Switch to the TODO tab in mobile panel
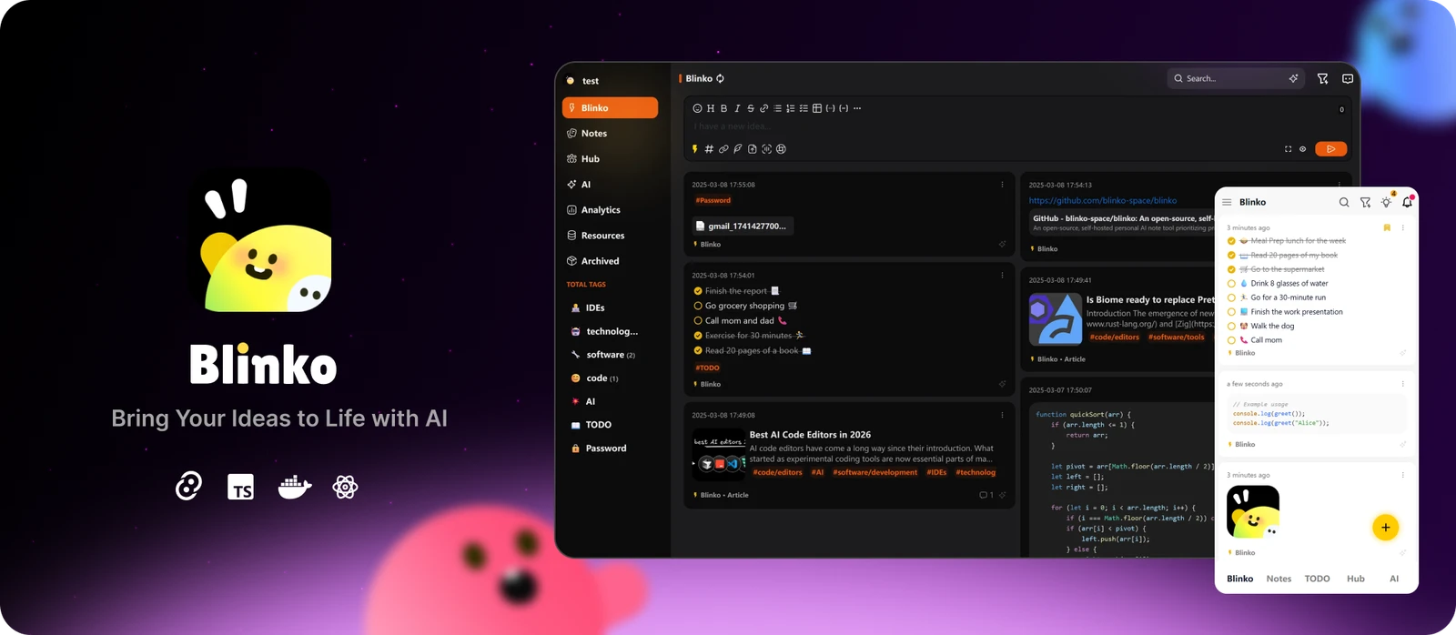1456x635 pixels. coord(1317,579)
